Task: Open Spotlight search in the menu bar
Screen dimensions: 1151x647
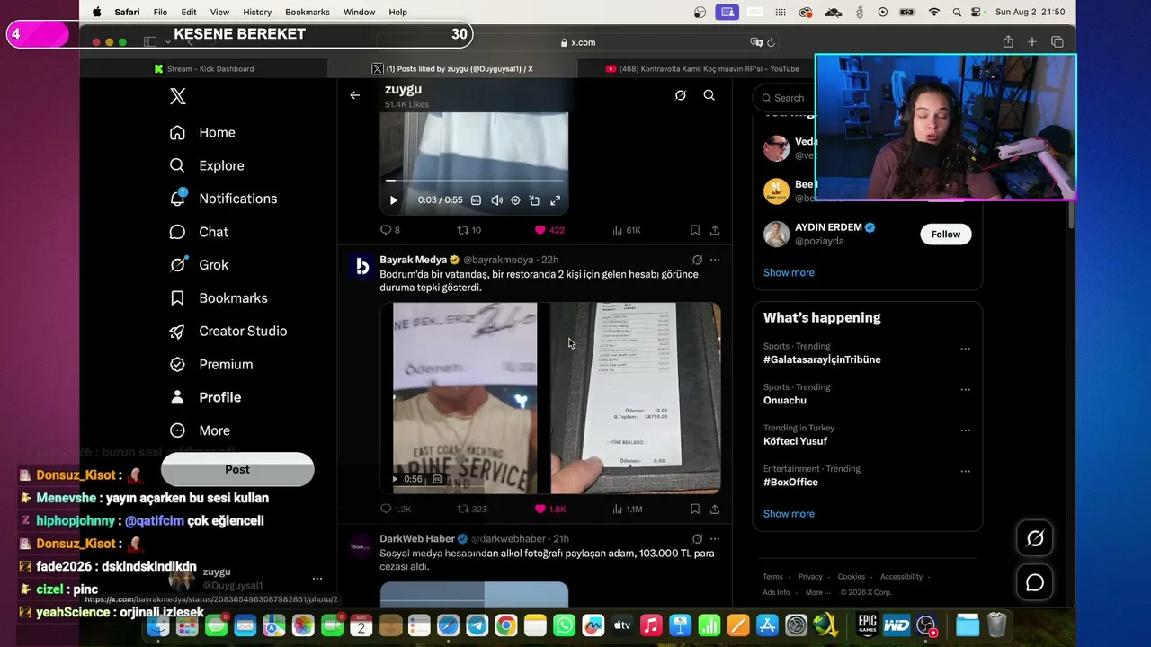Action: pos(955,12)
